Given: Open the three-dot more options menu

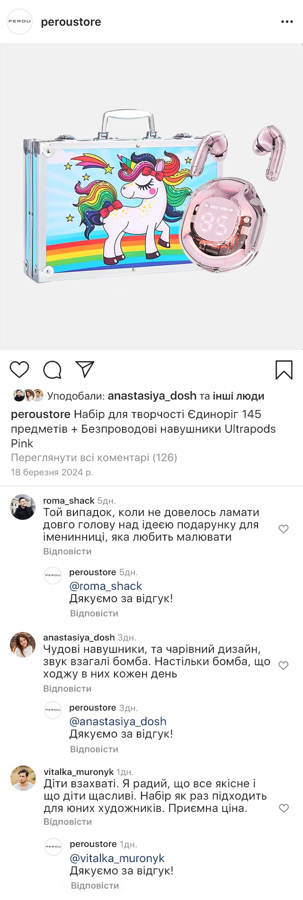Looking at the screenshot, I should (287, 22).
